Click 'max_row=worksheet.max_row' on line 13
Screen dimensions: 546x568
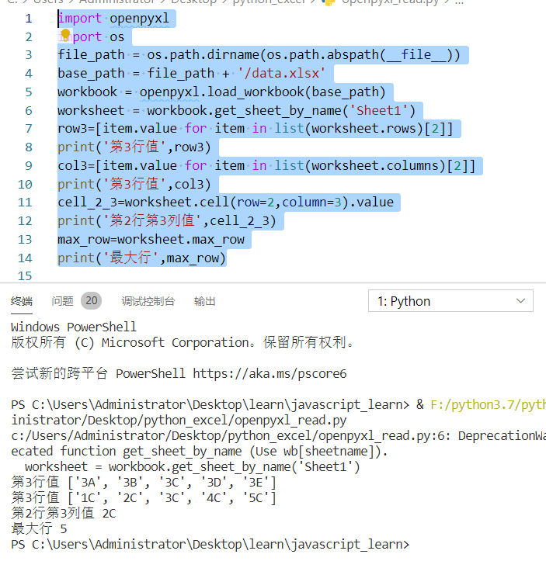click(x=151, y=240)
